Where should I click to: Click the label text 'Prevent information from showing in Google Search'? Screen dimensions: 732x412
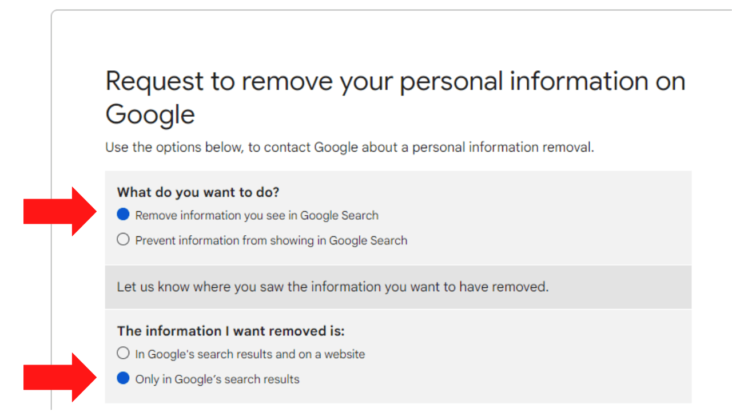(271, 240)
